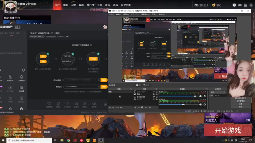Toggle visibility of fourth source in list
The image size is (255, 143).
pyautogui.click(x=154, y=99)
